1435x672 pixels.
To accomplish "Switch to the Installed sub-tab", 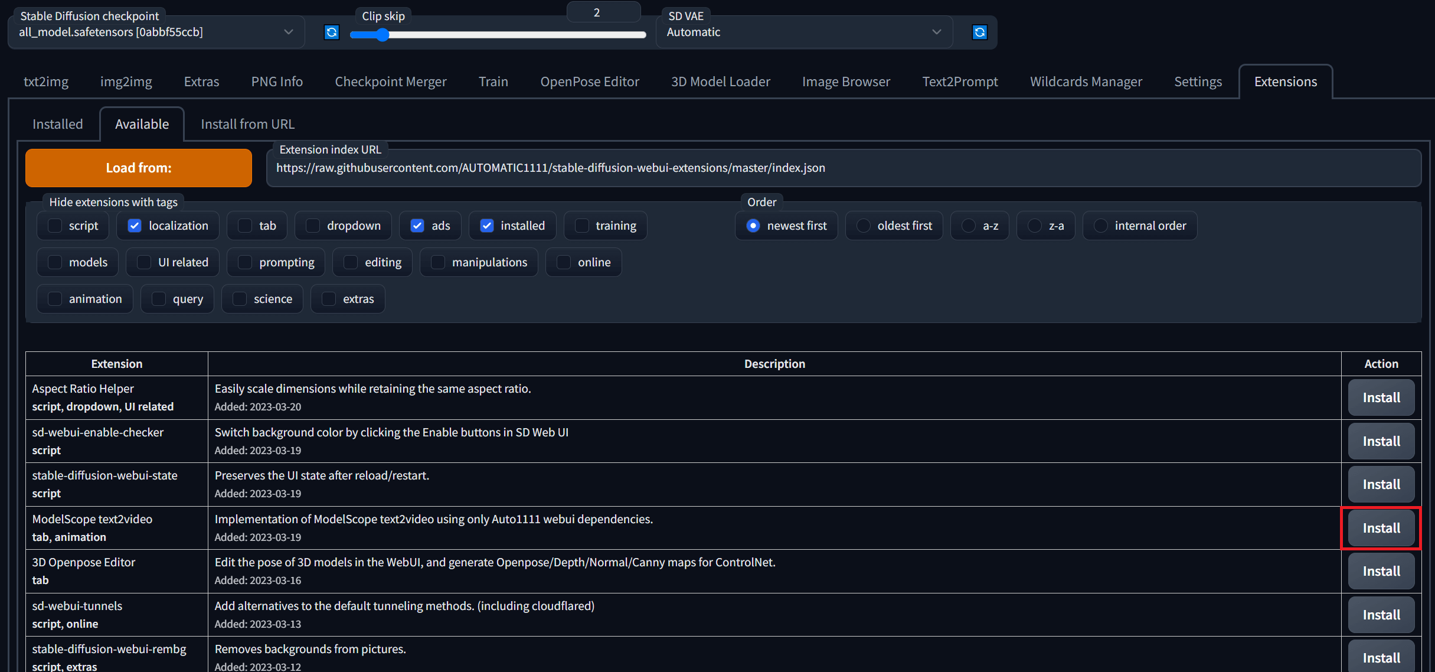I will point(58,124).
